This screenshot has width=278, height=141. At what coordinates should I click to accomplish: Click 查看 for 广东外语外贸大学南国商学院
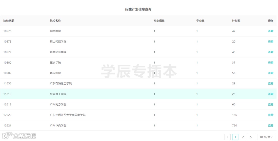pyautogui.click(x=271, y=115)
